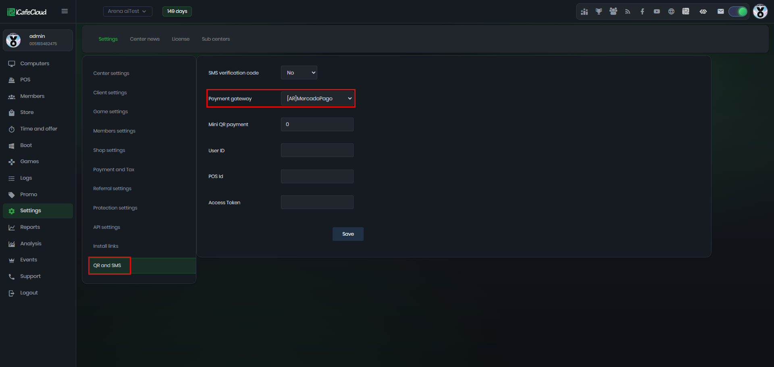Viewport: 774px width, 367px height.
Task: Click the 149 days license badge
Action: pos(177,11)
